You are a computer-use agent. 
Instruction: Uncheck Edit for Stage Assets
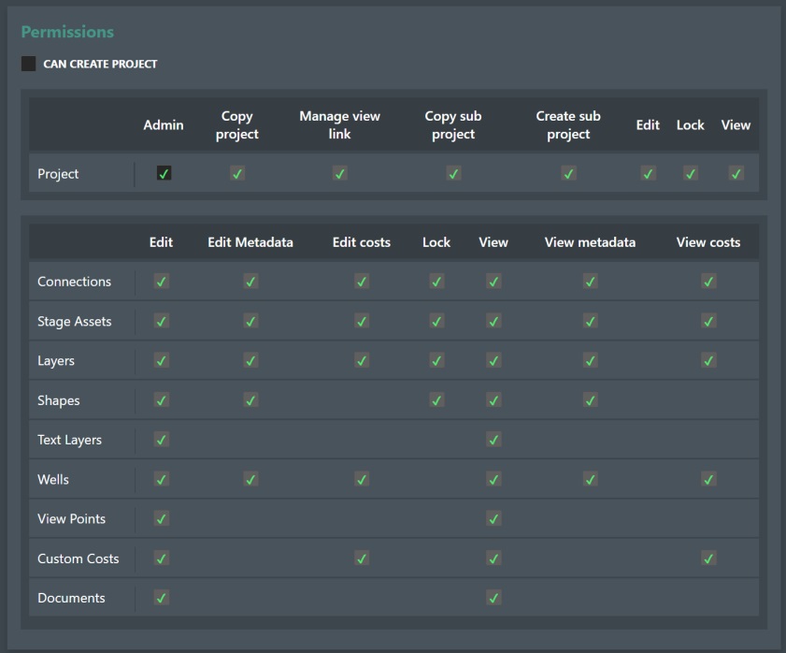pyautogui.click(x=162, y=321)
